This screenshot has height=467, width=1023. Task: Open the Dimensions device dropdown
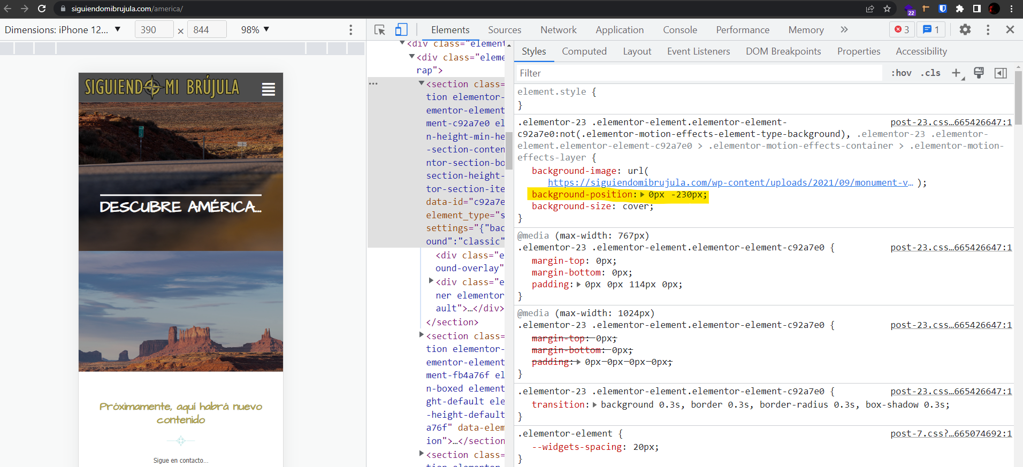[x=63, y=30]
